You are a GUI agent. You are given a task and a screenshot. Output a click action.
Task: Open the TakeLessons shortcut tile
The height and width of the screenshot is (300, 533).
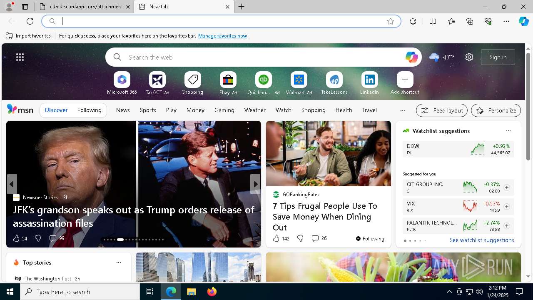pos(334,83)
